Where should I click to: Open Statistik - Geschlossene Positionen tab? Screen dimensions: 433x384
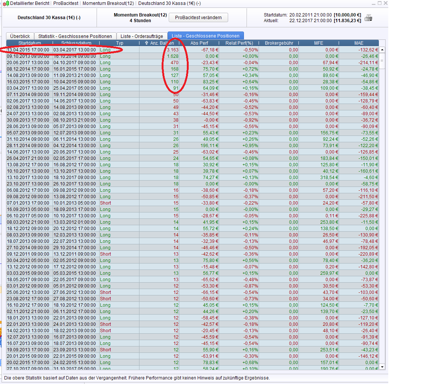point(75,36)
